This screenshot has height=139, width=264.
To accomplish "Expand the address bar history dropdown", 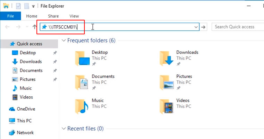I will click(x=196, y=27).
